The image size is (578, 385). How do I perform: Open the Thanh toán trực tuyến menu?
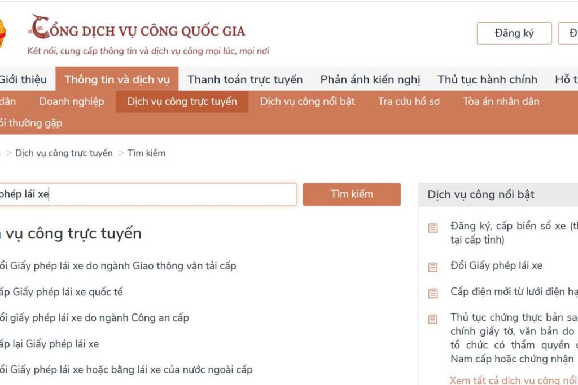click(245, 79)
